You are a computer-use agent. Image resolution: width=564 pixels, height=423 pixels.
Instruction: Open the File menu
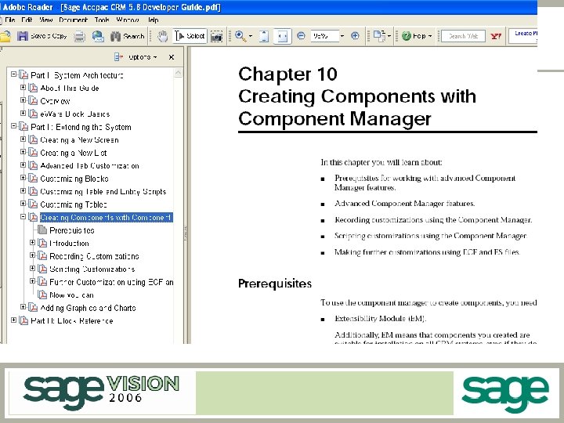click(x=9, y=20)
